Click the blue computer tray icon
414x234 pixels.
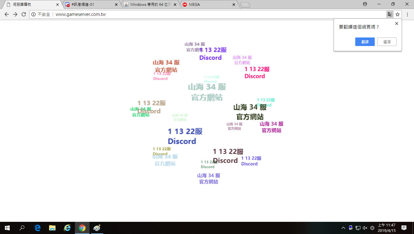tap(351, 228)
